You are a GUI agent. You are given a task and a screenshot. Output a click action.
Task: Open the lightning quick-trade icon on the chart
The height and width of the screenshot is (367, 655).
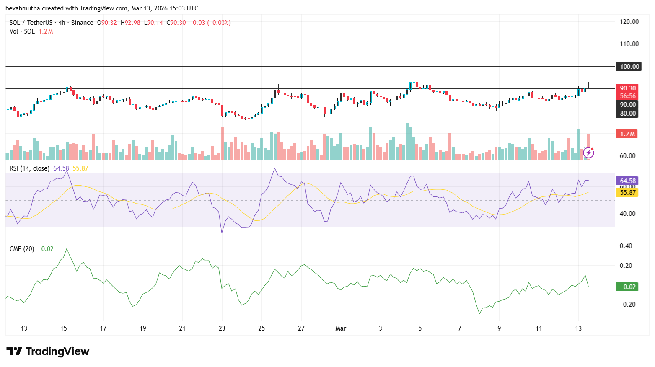click(589, 153)
